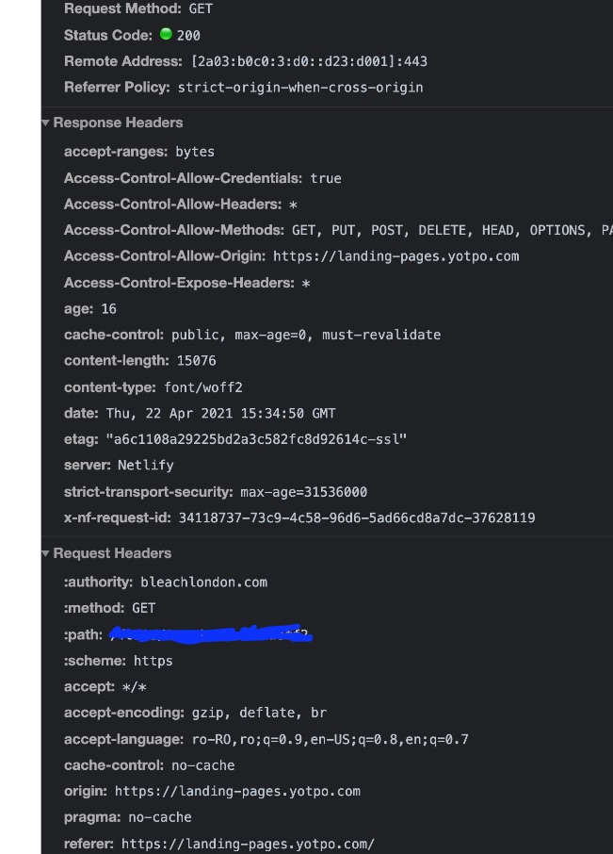The image size is (613, 854).
Task: Click the content-length 15076 value
Action: (x=197, y=361)
